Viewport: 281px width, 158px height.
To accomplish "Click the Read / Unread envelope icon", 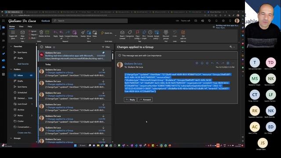I will pos(122,32).
